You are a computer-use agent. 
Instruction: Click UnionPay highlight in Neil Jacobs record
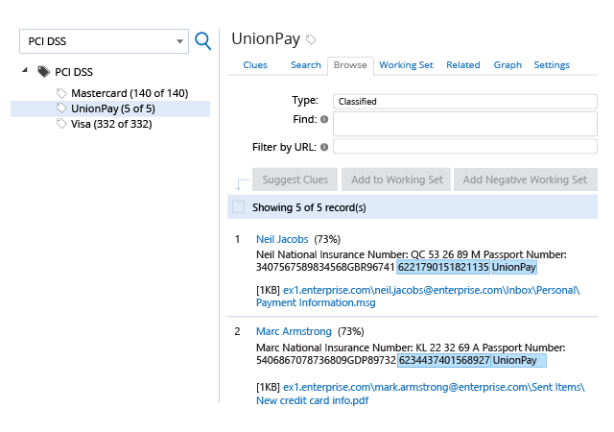pyautogui.click(x=514, y=267)
